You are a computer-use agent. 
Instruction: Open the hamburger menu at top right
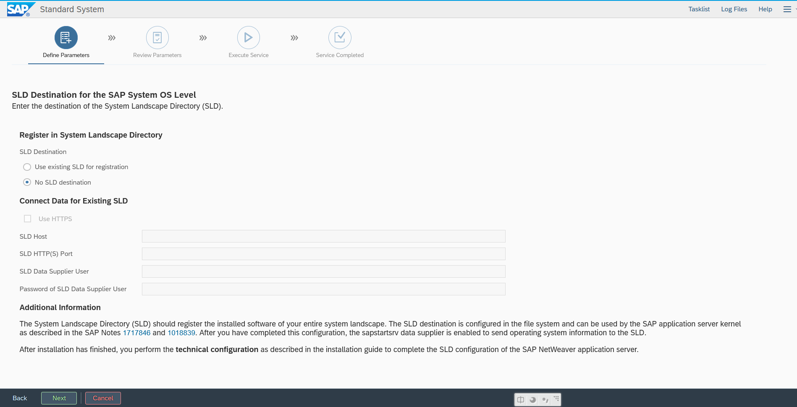pos(787,9)
